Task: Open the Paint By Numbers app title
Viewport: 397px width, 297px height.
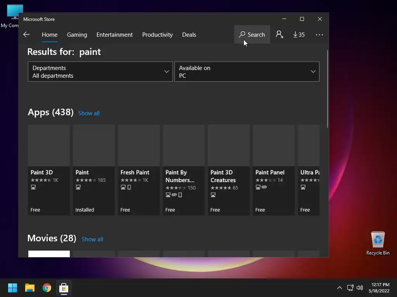Action: (180, 176)
